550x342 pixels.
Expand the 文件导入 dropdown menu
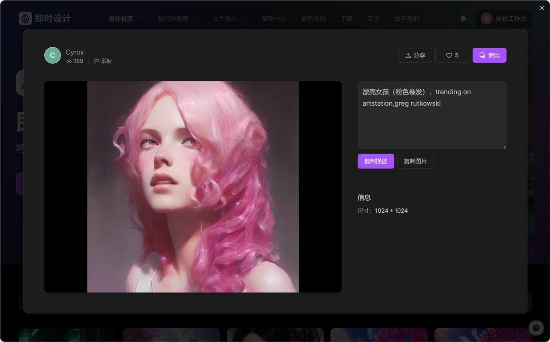pyautogui.click(x=229, y=19)
